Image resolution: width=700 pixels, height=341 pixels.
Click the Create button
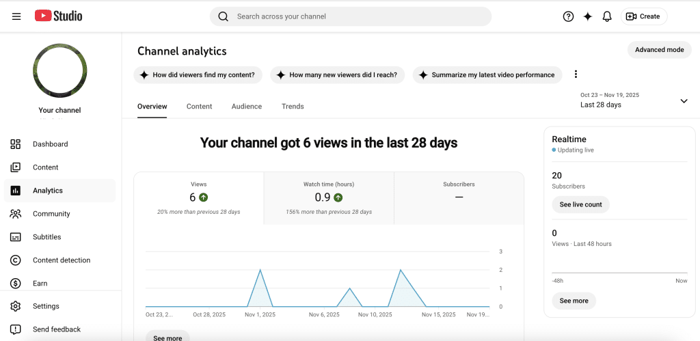click(x=644, y=16)
